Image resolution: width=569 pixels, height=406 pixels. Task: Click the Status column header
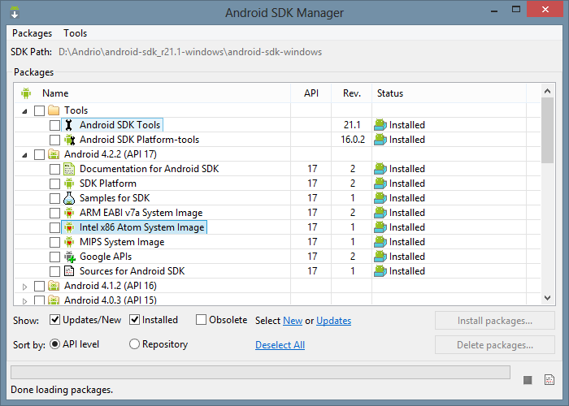(449, 93)
